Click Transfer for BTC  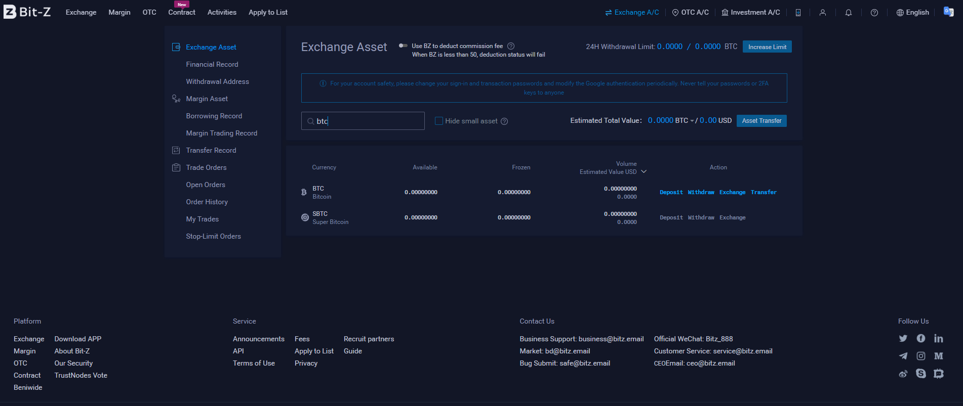coord(764,192)
